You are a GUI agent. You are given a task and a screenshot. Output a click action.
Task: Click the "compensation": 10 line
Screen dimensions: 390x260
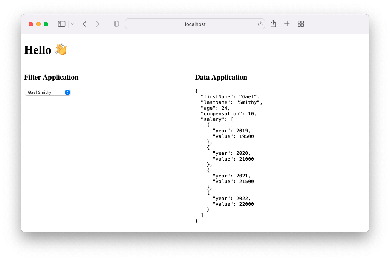pos(229,114)
